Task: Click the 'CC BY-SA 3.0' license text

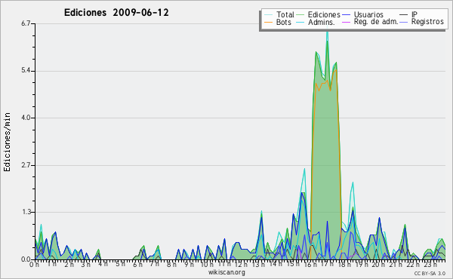Action: pyautogui.click(x=430, y=273)
